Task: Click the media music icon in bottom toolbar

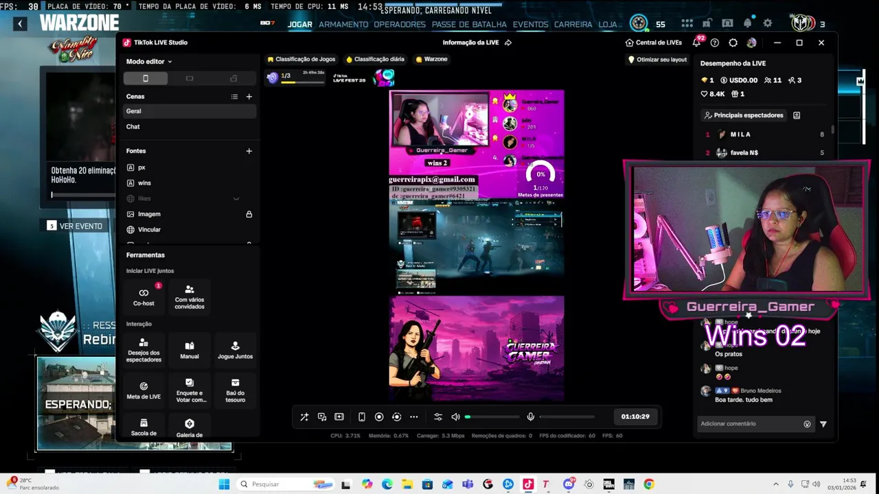Action: pyautogui.click(x=322, y=417)
